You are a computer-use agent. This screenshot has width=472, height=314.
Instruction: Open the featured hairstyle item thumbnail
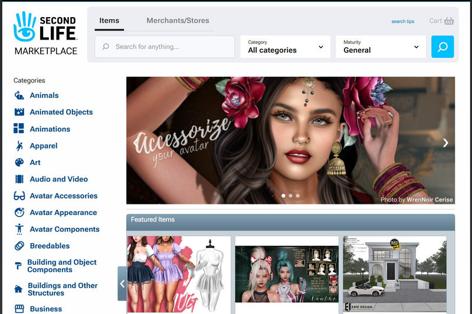(287, 275)
